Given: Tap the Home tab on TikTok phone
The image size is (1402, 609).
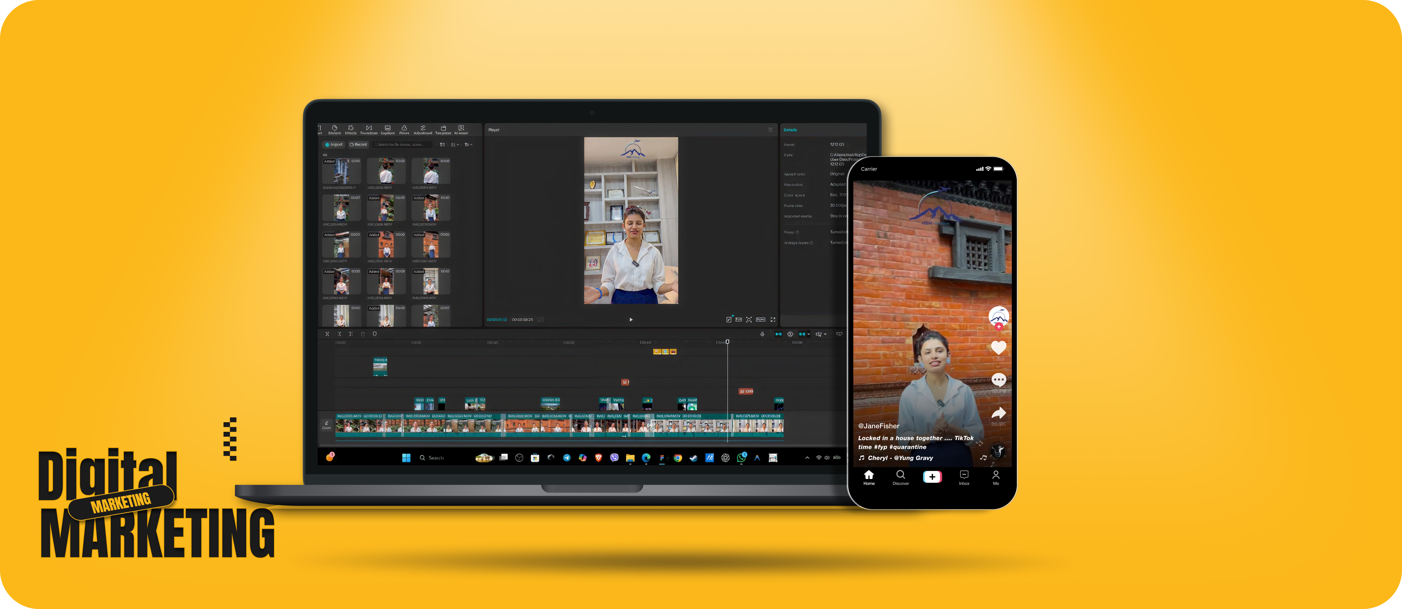Looking at the screenshot, I should pos(869,477).
